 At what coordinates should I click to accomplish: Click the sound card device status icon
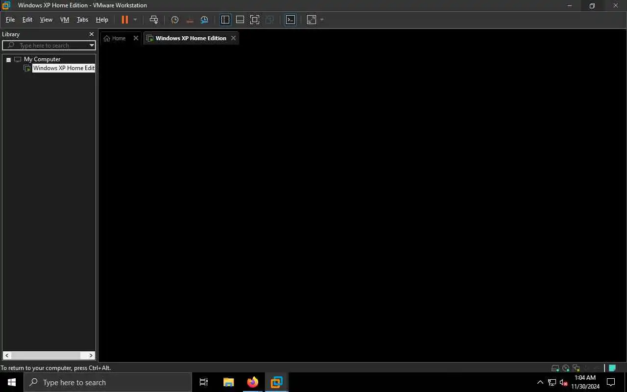pos(586,368)
